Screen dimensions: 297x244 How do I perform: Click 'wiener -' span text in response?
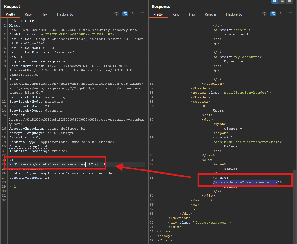(x=233, y=129)
